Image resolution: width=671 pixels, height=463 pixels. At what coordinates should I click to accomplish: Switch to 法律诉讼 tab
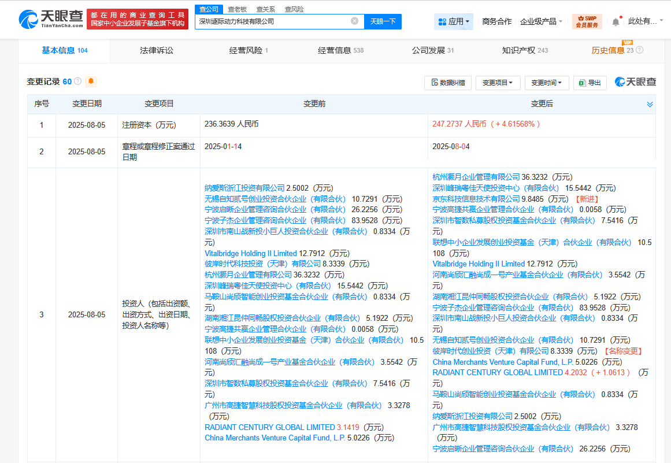[157, 50]
